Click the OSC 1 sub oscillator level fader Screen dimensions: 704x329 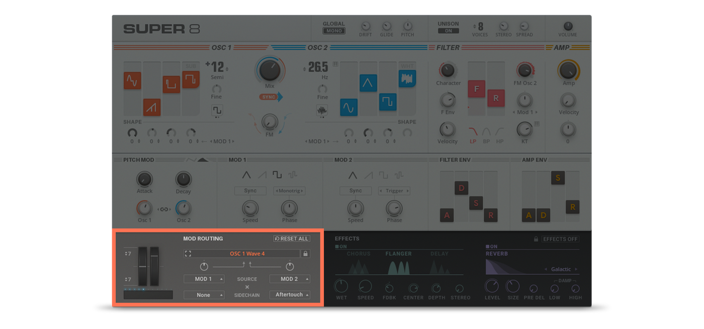pyautogui.click(x=191, y=79)
